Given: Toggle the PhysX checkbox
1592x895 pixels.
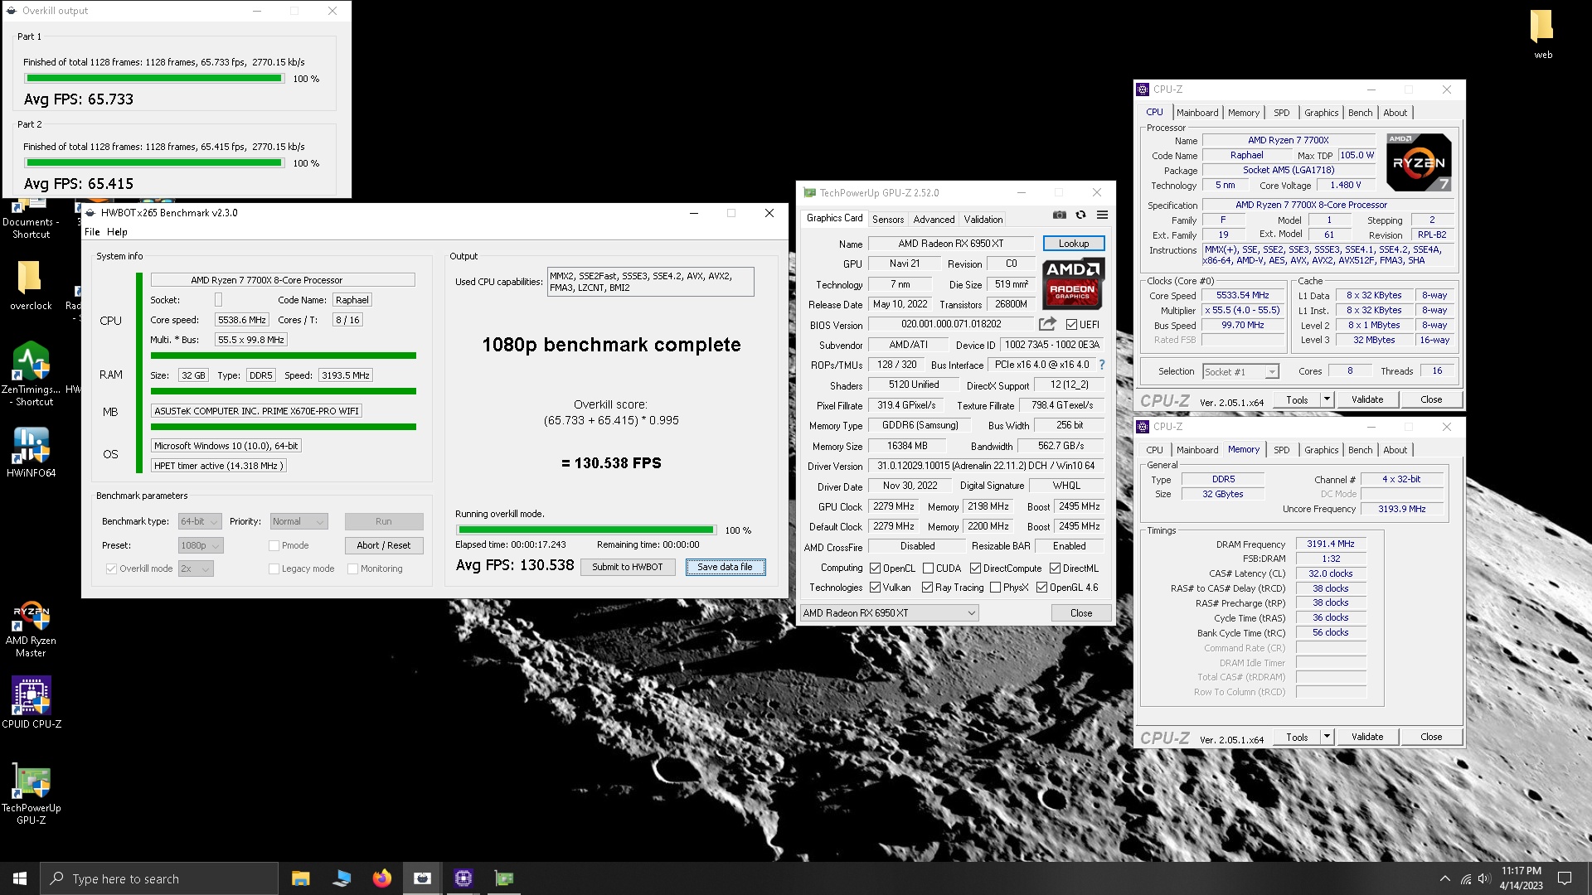Looking at the screenshot, I should pyautogui.click(x=995, y=588).
